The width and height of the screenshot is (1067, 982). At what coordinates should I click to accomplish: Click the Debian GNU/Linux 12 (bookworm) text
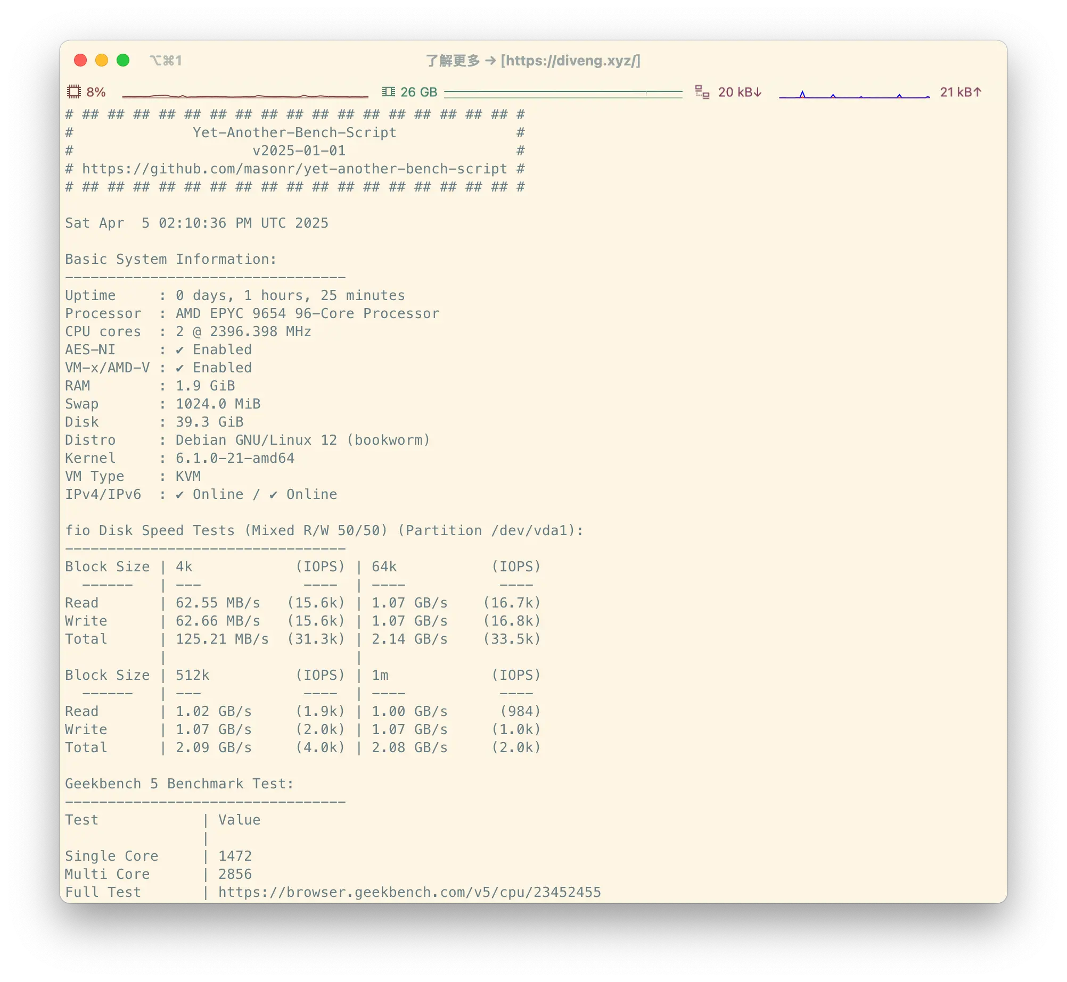[303, 440]
